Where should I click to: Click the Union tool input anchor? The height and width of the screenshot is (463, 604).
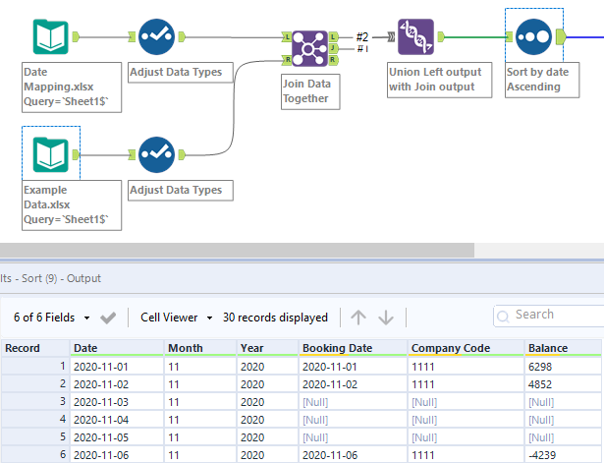391,37
